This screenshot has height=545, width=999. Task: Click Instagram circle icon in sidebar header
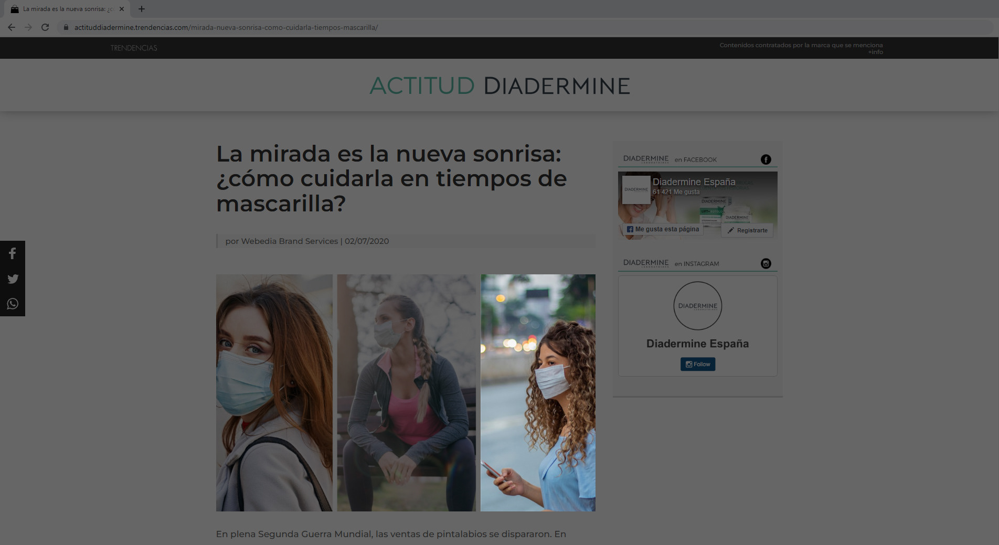click(766, 264)
